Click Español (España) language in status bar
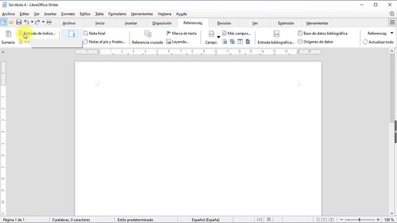 coord(206,220)
